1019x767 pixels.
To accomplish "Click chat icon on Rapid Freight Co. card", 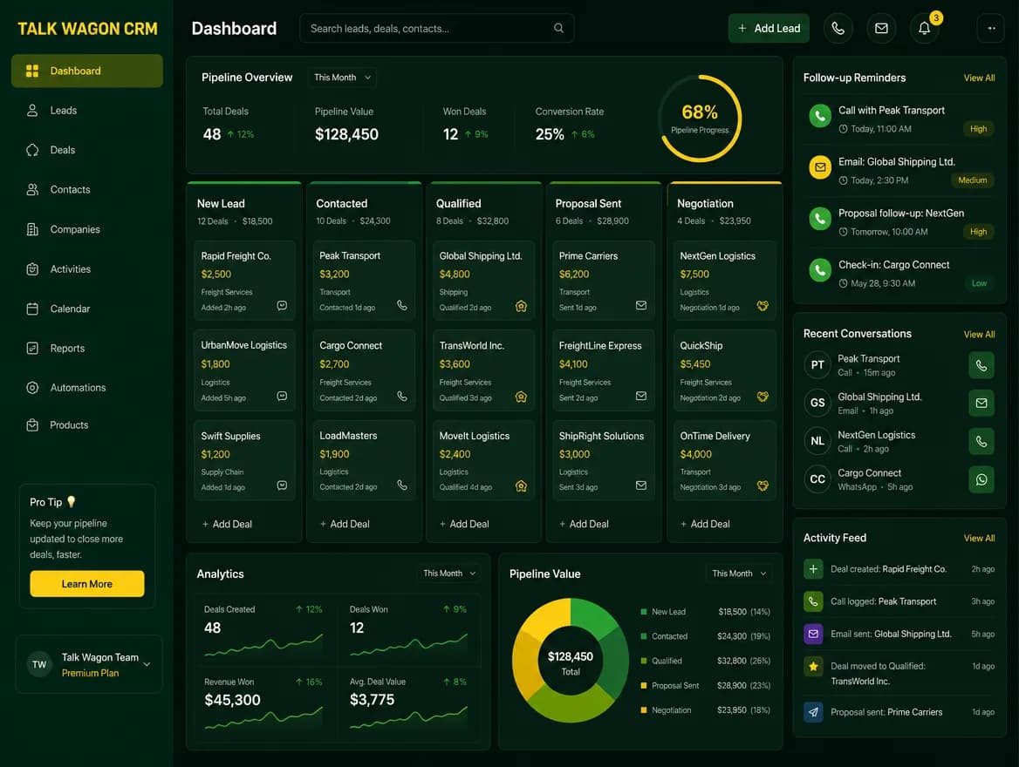I will pyautogui.click(x=282, y=305).
